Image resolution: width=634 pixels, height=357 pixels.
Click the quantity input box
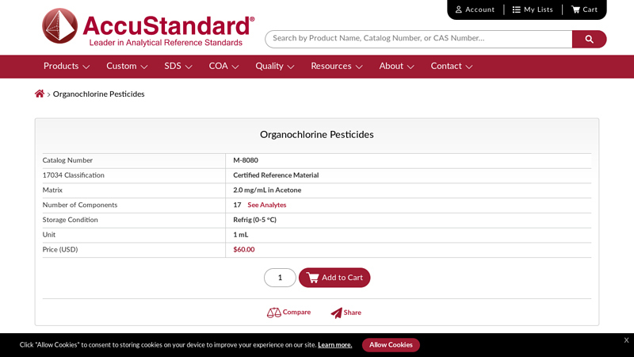click(x=280, y=278)
